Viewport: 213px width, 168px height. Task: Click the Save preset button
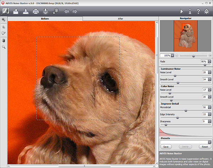[166, 147]
